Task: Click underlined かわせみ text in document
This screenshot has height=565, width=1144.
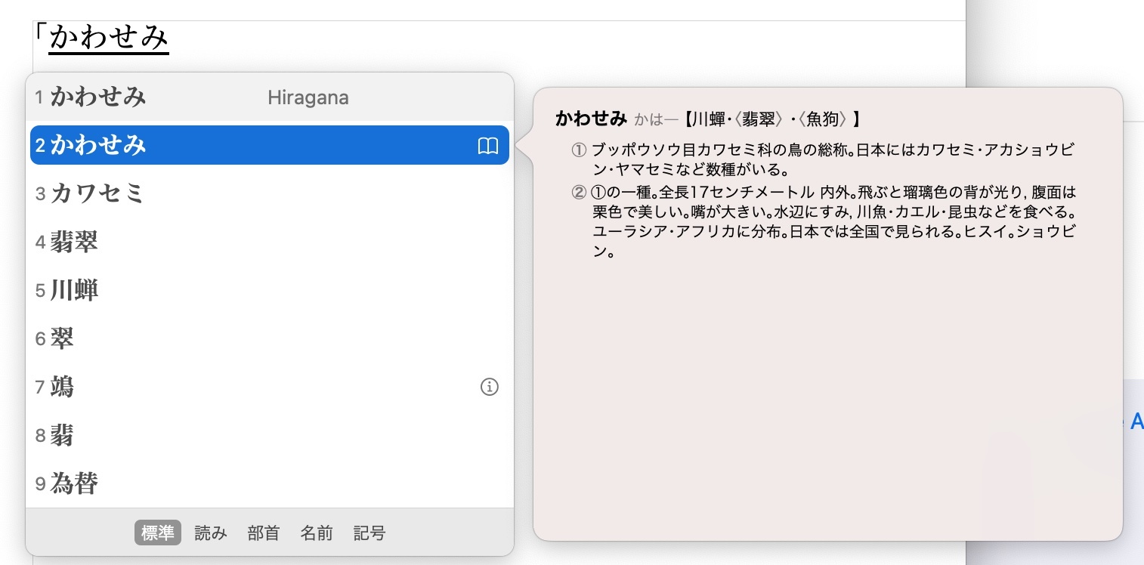Action: 109,38
